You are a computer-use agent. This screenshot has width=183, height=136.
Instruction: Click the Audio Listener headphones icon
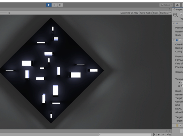click(177, 125)
